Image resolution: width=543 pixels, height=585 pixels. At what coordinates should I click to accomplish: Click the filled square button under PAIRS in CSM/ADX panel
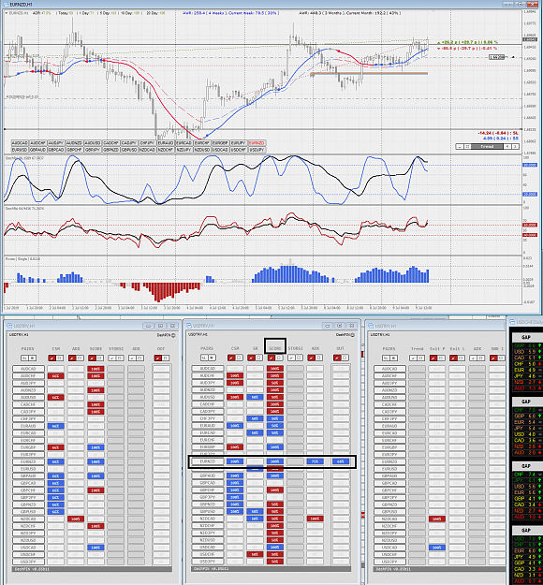(33, 358)
